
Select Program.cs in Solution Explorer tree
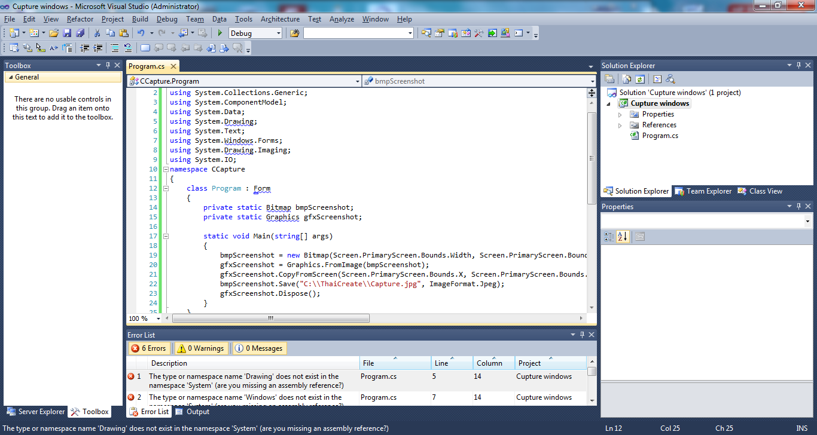coord(660,136)
